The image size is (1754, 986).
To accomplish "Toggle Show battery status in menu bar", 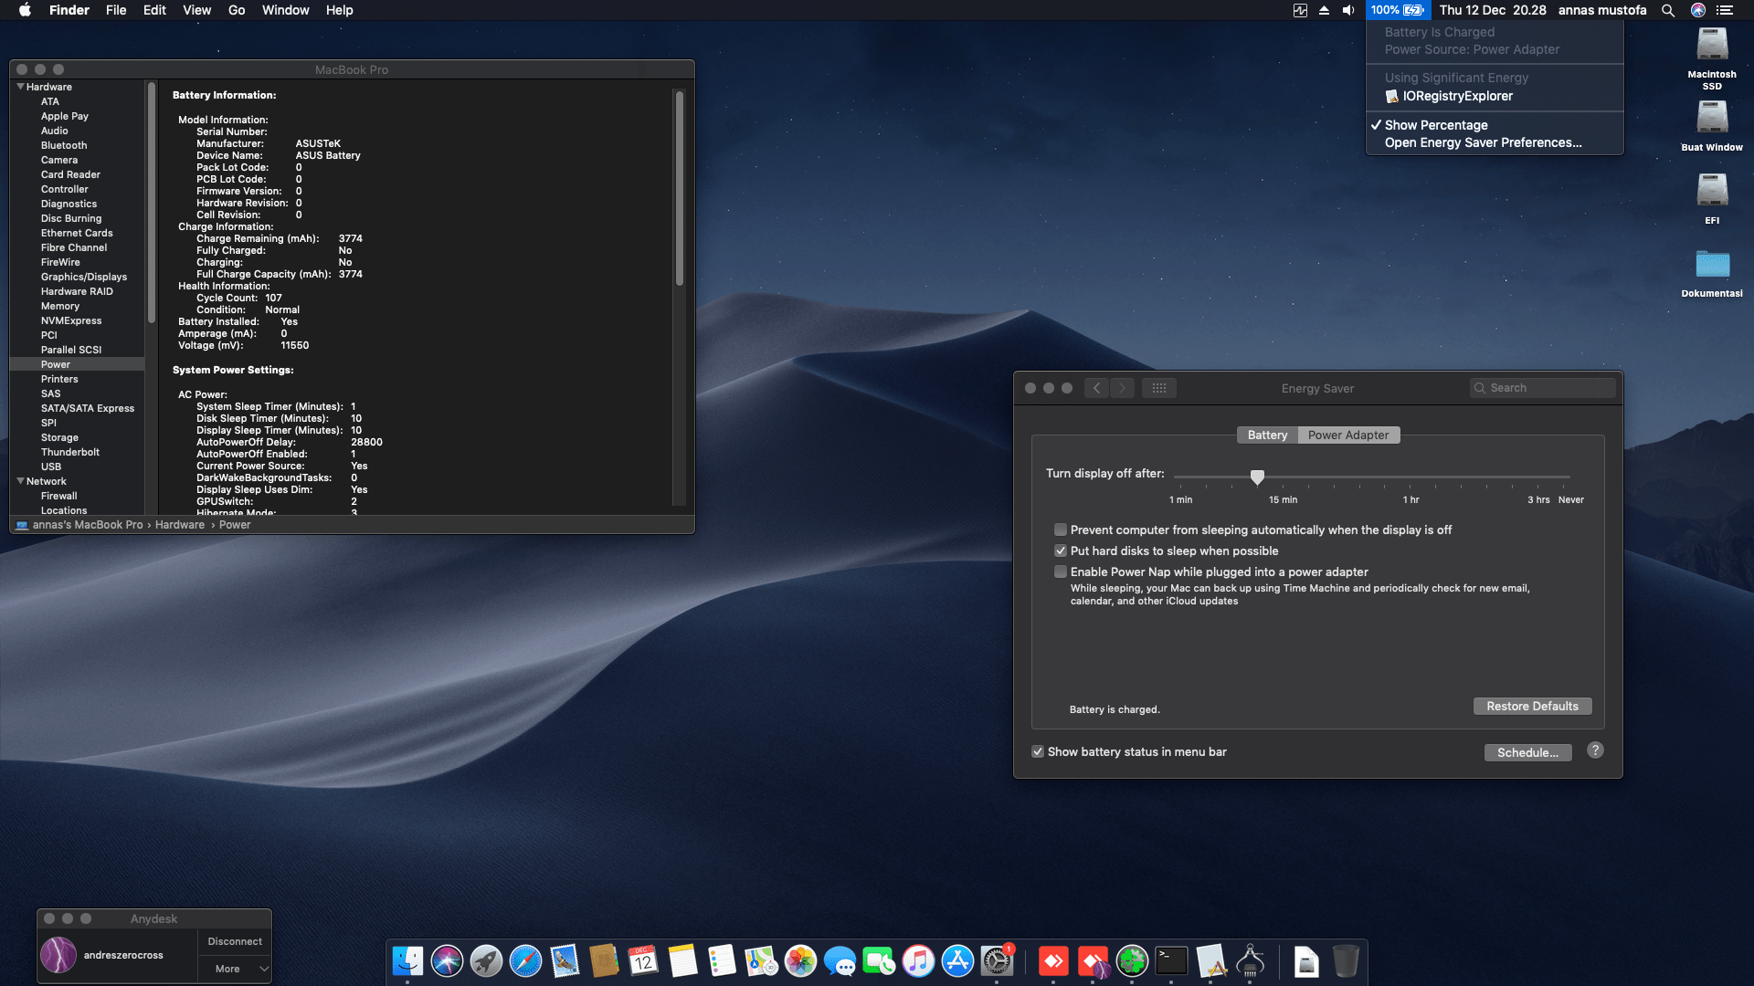I will tap(1038, 752).
